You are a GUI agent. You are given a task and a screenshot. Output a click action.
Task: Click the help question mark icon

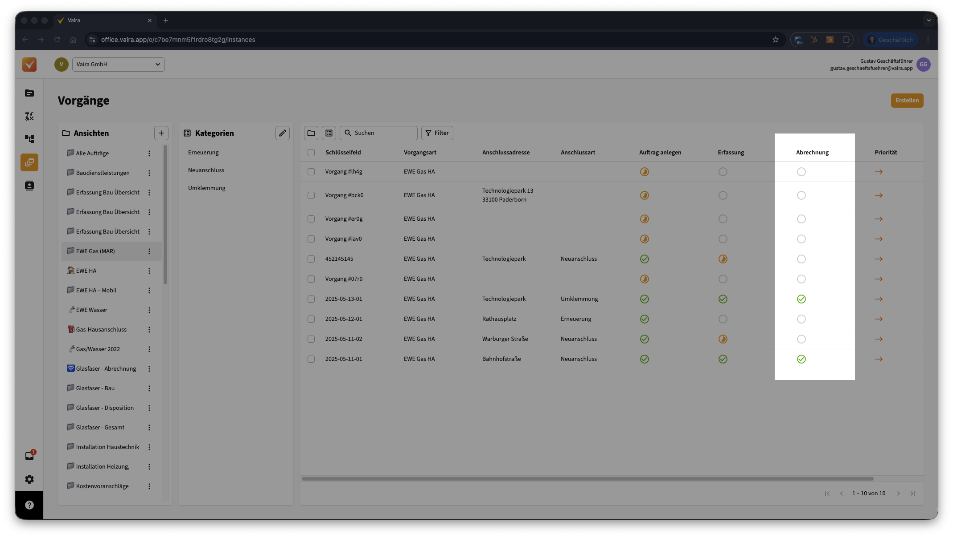coord(29,505)
